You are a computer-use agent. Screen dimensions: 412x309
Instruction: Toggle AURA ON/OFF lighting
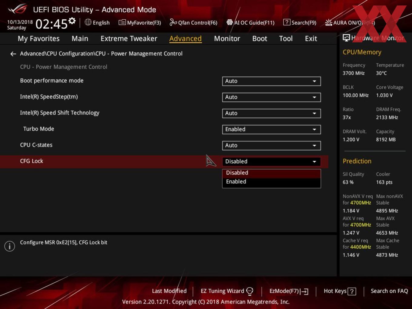click(x=350, y=22)
